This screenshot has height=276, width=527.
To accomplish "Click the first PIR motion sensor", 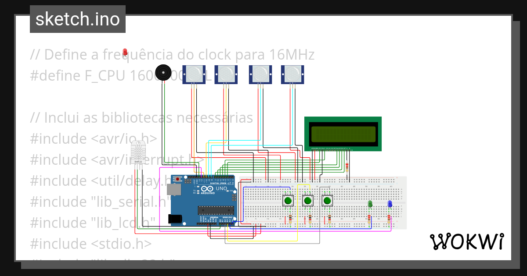I will [x=193, y=74].
